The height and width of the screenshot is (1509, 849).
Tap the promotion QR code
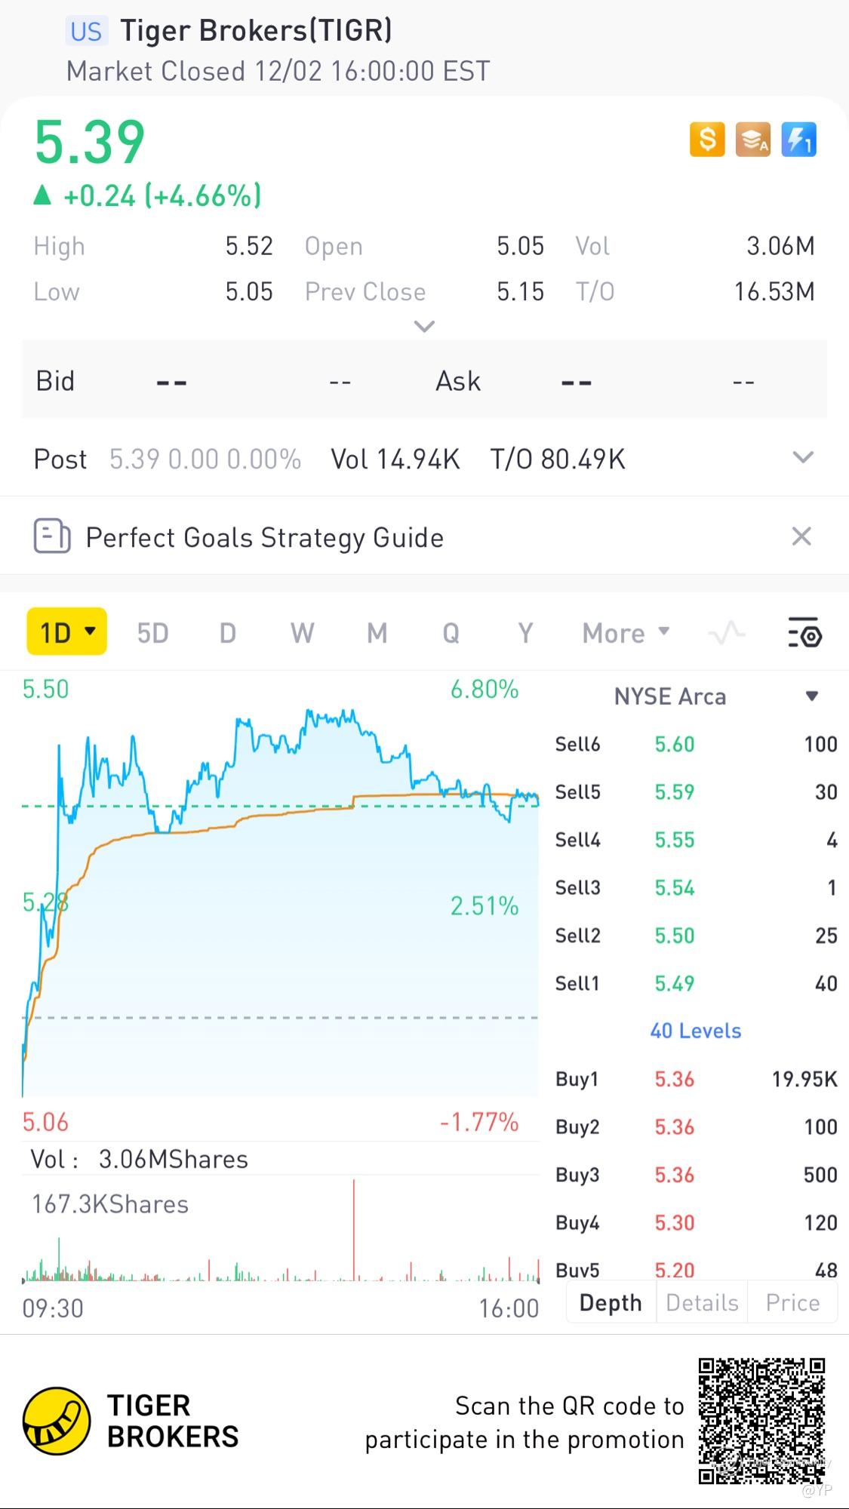point(761,1421)
